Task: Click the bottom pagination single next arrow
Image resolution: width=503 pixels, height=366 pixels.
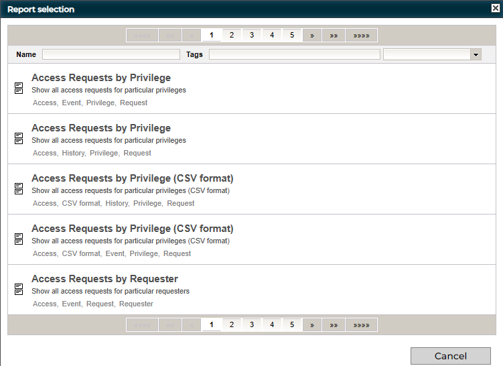Action: point(312,325)
